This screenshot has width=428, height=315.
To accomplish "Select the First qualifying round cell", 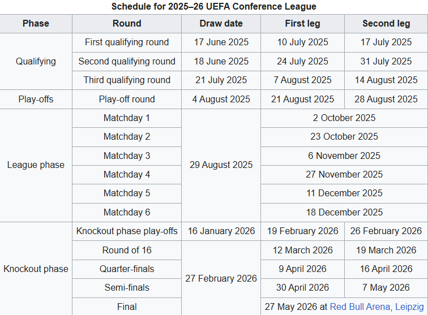I will (x=127, y=42).
